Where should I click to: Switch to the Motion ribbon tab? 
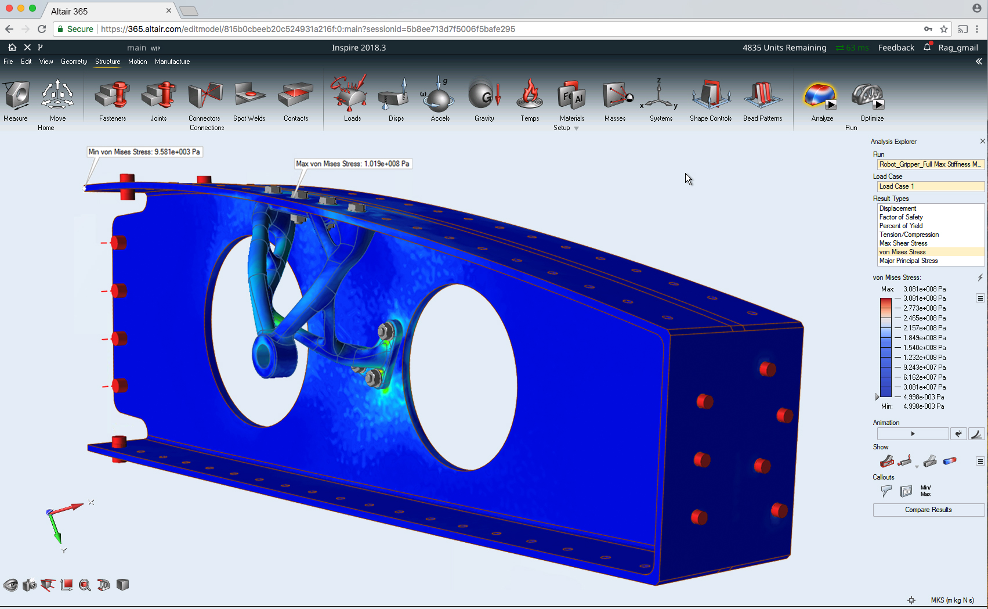[x=137, y=62]
